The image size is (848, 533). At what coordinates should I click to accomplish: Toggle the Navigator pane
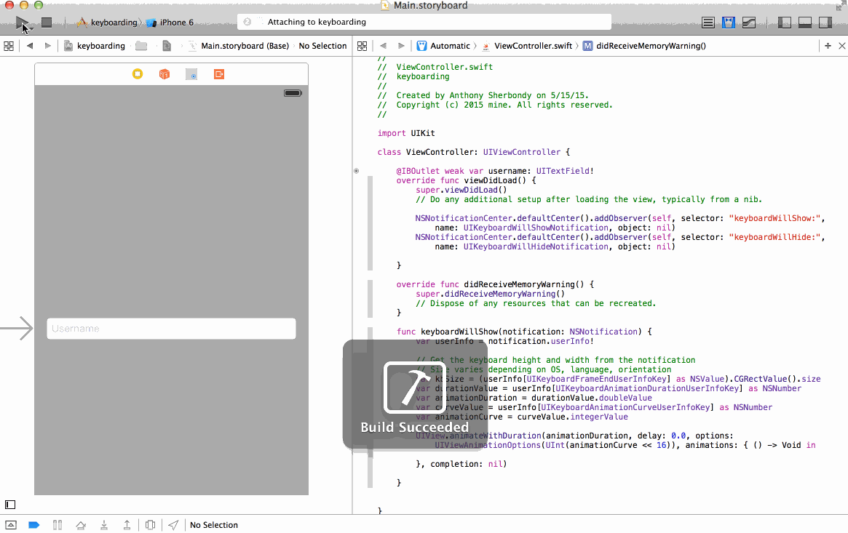[x=784, y=23]
